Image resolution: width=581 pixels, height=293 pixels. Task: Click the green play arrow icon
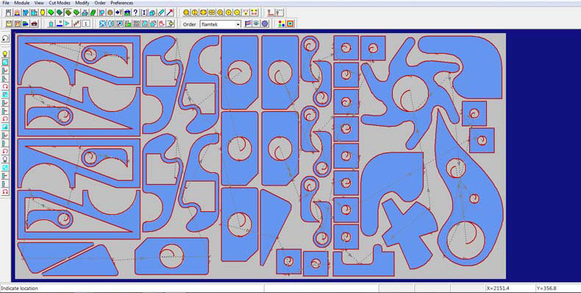pyautogui.click(x=67, y=24)
